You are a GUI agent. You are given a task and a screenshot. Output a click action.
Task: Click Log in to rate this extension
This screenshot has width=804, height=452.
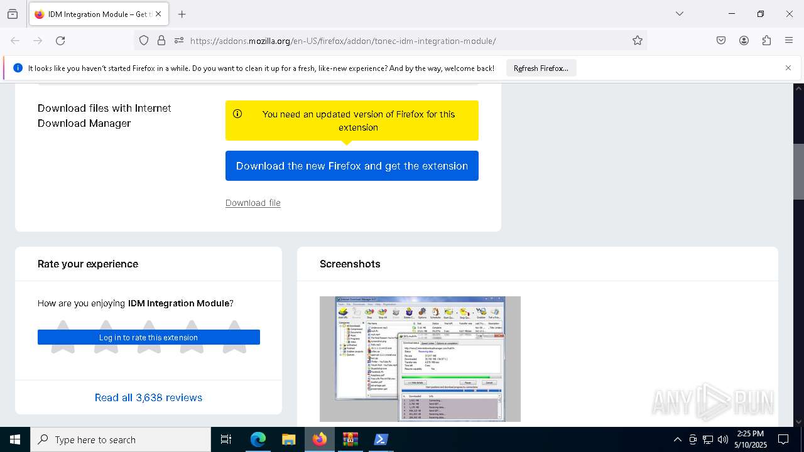(149, 337)
